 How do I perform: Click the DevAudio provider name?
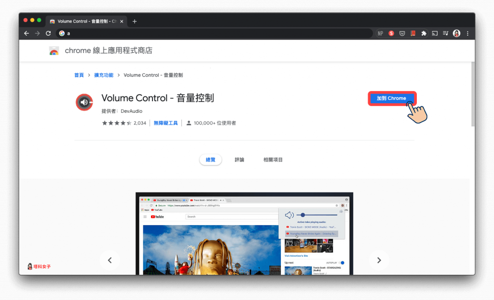point(131,111)
